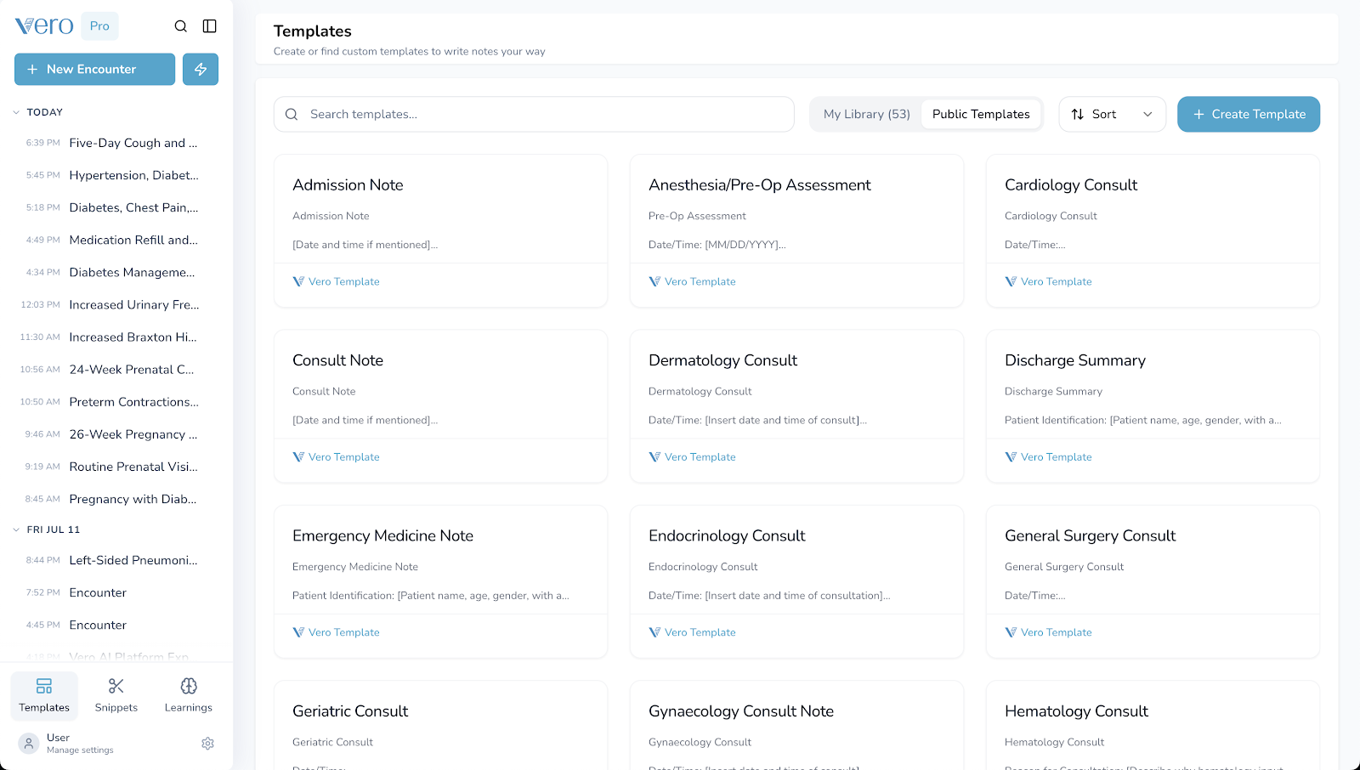Click the search magnifier icon in the top sidebar
This screenshot has width=1360, height=770.
pyautogui.click(x=181, y=26)
